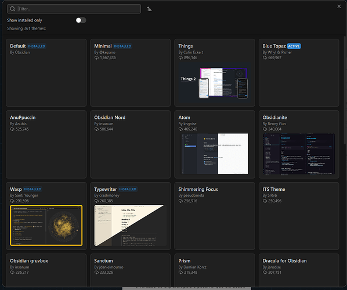
Task: Select the Shimmering Focus theme
Action: coord(215,216)
